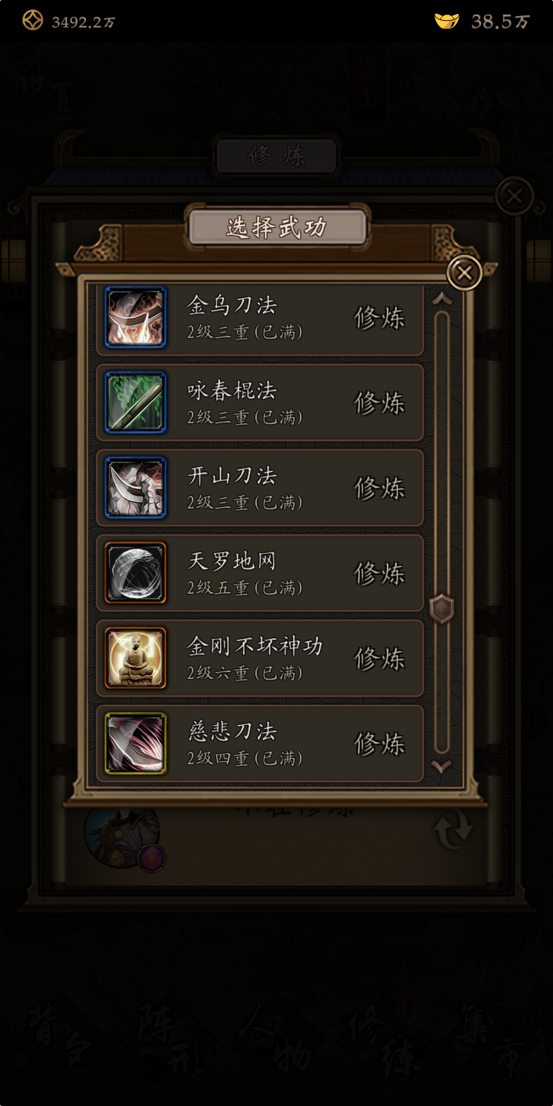Close the 选择武功 dialog
553x1106 pixels.
[464, 273]
